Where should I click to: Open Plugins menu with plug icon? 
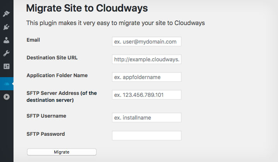[x=7, y=27]
